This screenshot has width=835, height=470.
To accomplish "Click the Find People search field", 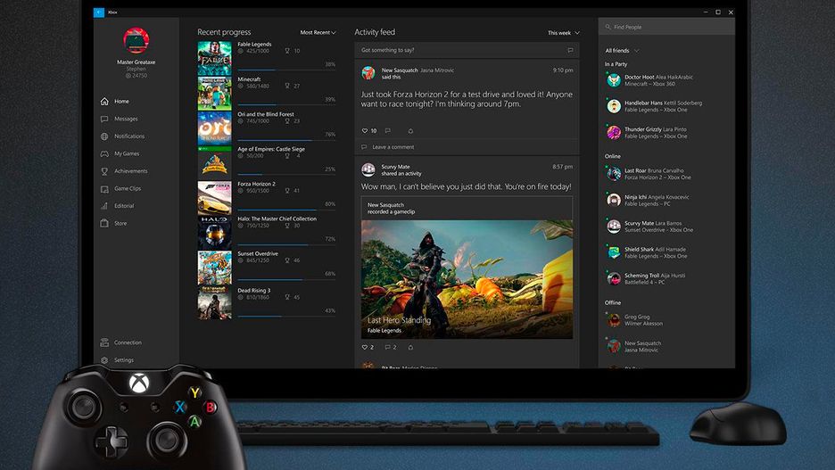I will [666, 27].
